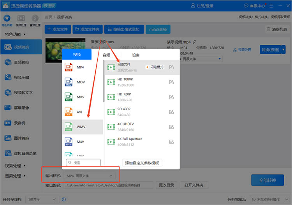Select the HD 1080P preset

(142, 82)
